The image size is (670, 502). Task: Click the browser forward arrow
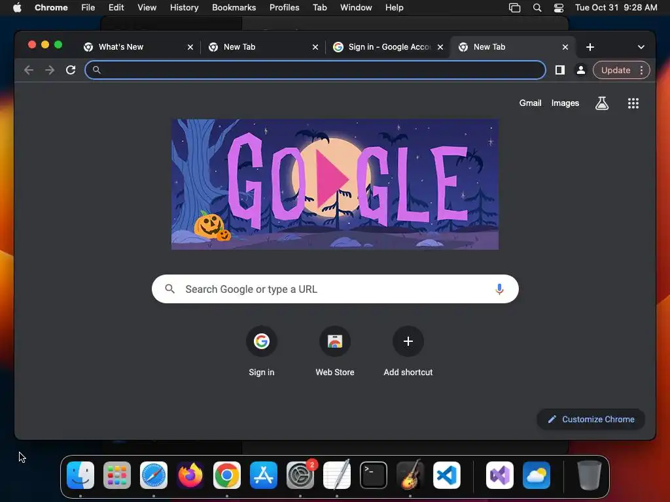(50, 70)
